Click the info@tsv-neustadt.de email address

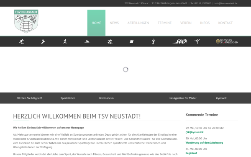pyautogui.click(x=226, y=3)
